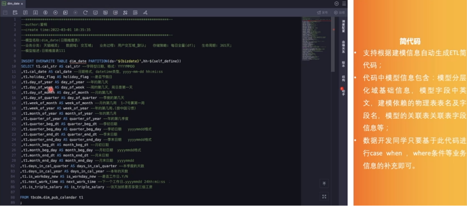Click the dim_date file icon in tab

[x=4, y=3]
